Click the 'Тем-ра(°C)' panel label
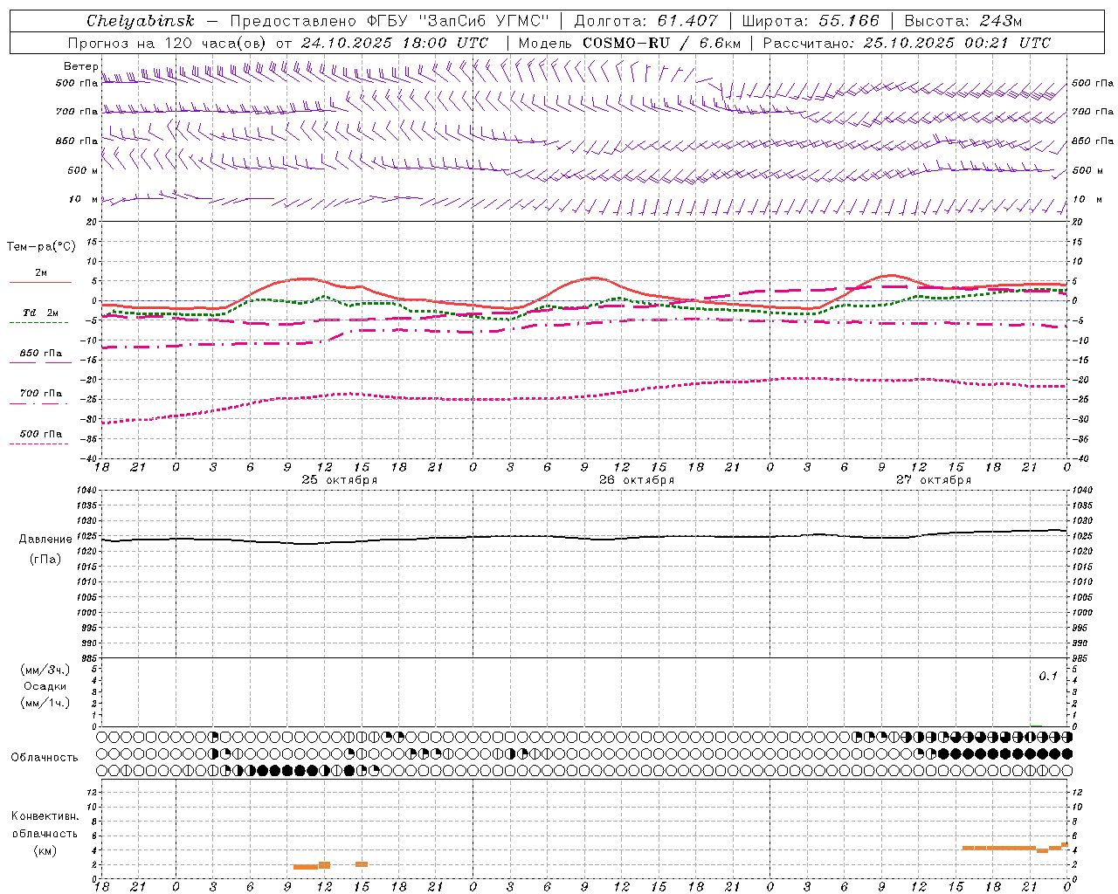This screenshot has height=894, width=1118. (41, 247)
